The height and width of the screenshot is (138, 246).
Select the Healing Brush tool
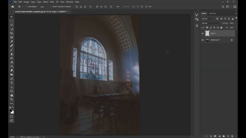point(12,46)
